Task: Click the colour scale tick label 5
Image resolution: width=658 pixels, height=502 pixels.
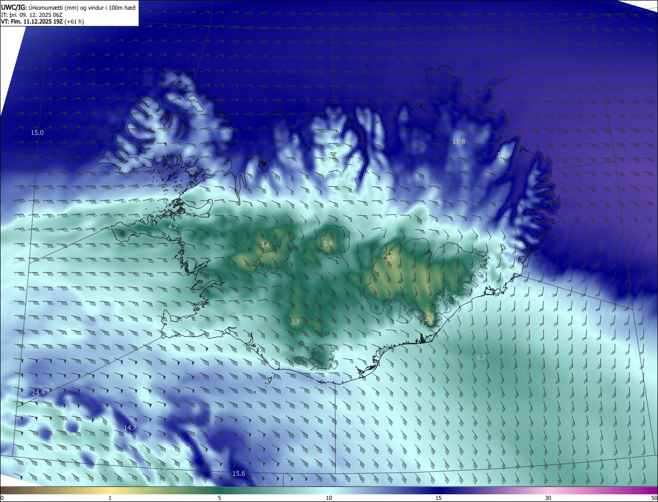Action: (220, 498)
